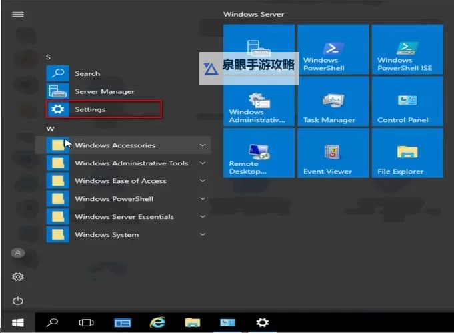
Task: Open File Explorer from the taskbar
Action: pos(193,322)
